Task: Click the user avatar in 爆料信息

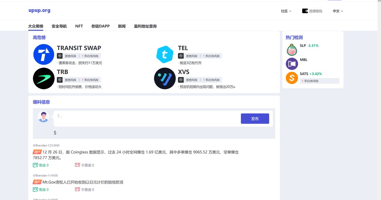Action: 43,117
